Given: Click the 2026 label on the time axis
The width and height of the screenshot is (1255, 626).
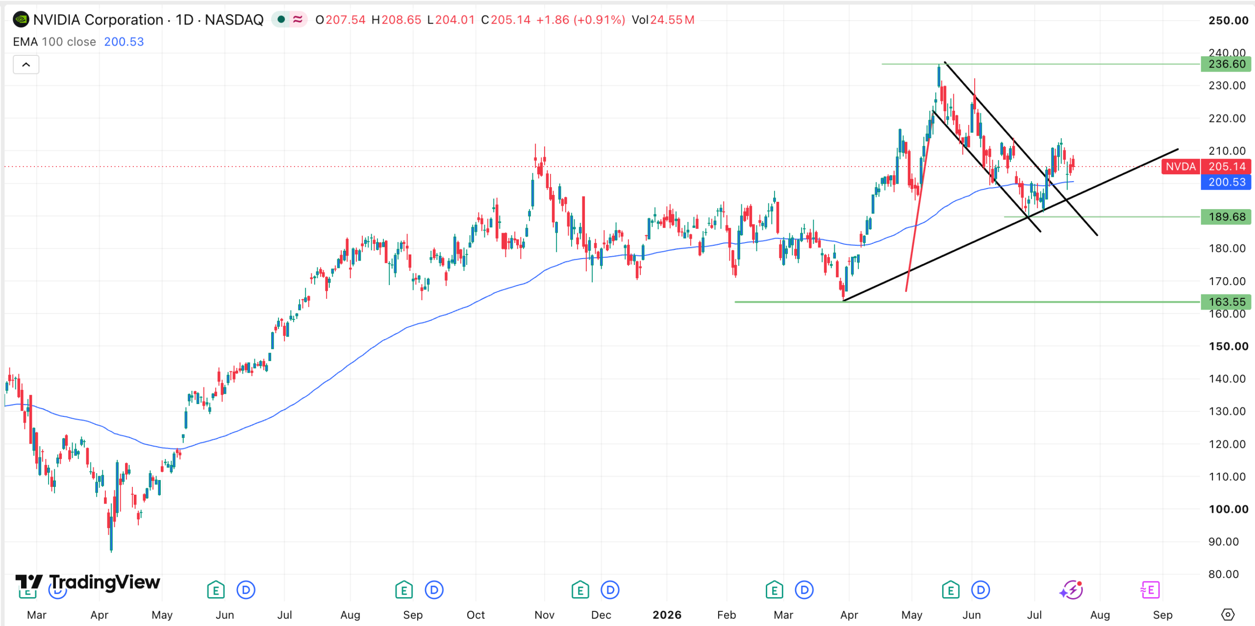Looking at the screenshot, I should coord(667,615).
